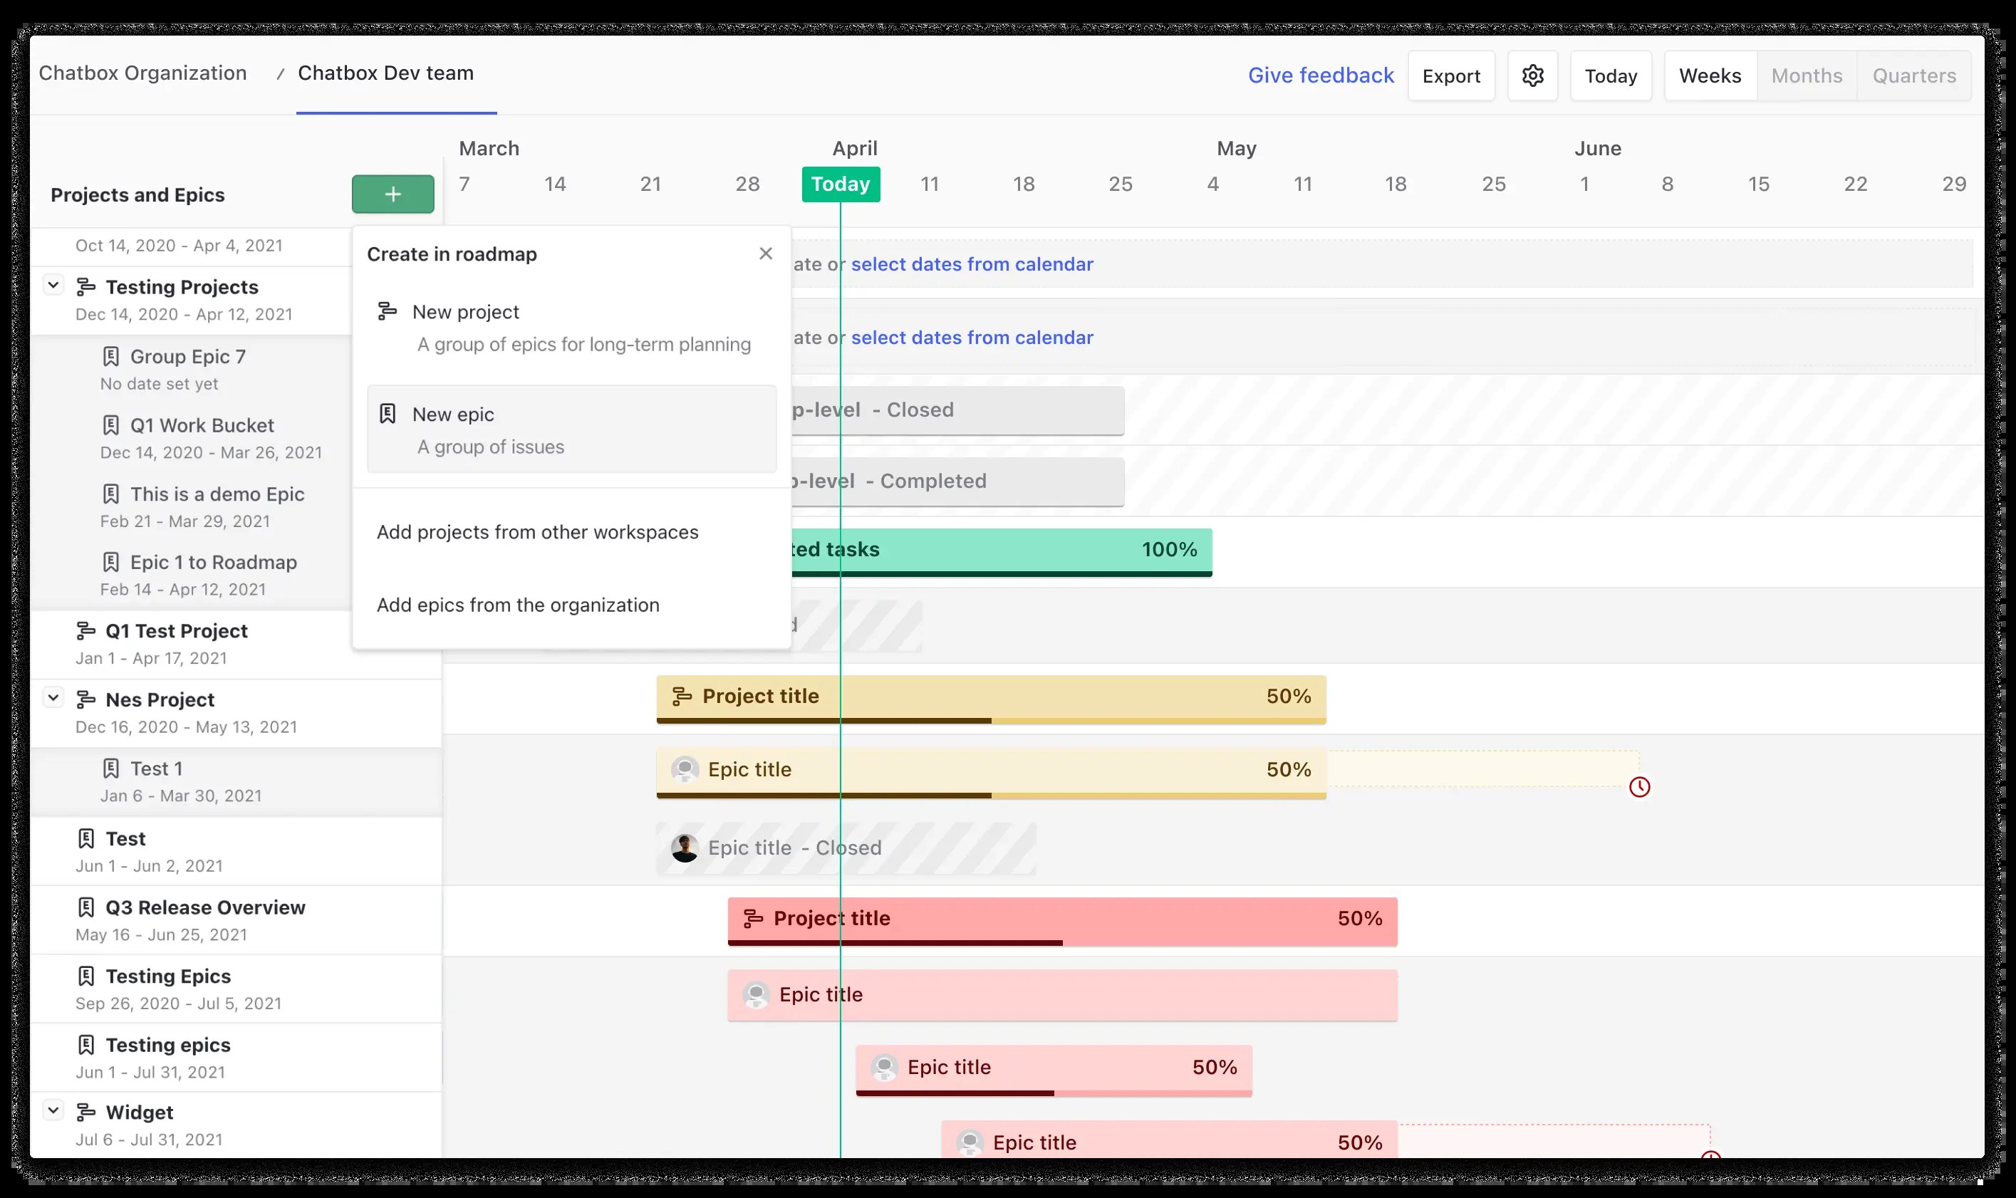This screenshot has height=1198, width=2016.
Task: Open the roadmap settings gear
Action: 1532,76
